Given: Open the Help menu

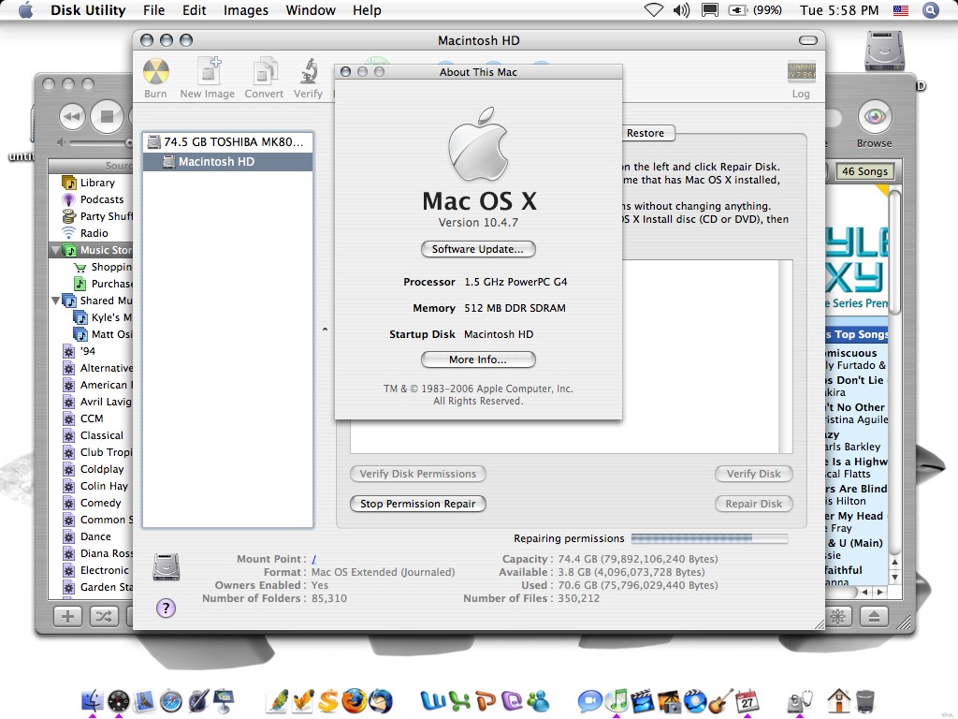Looking at the screenshot, I should (367, 10).
